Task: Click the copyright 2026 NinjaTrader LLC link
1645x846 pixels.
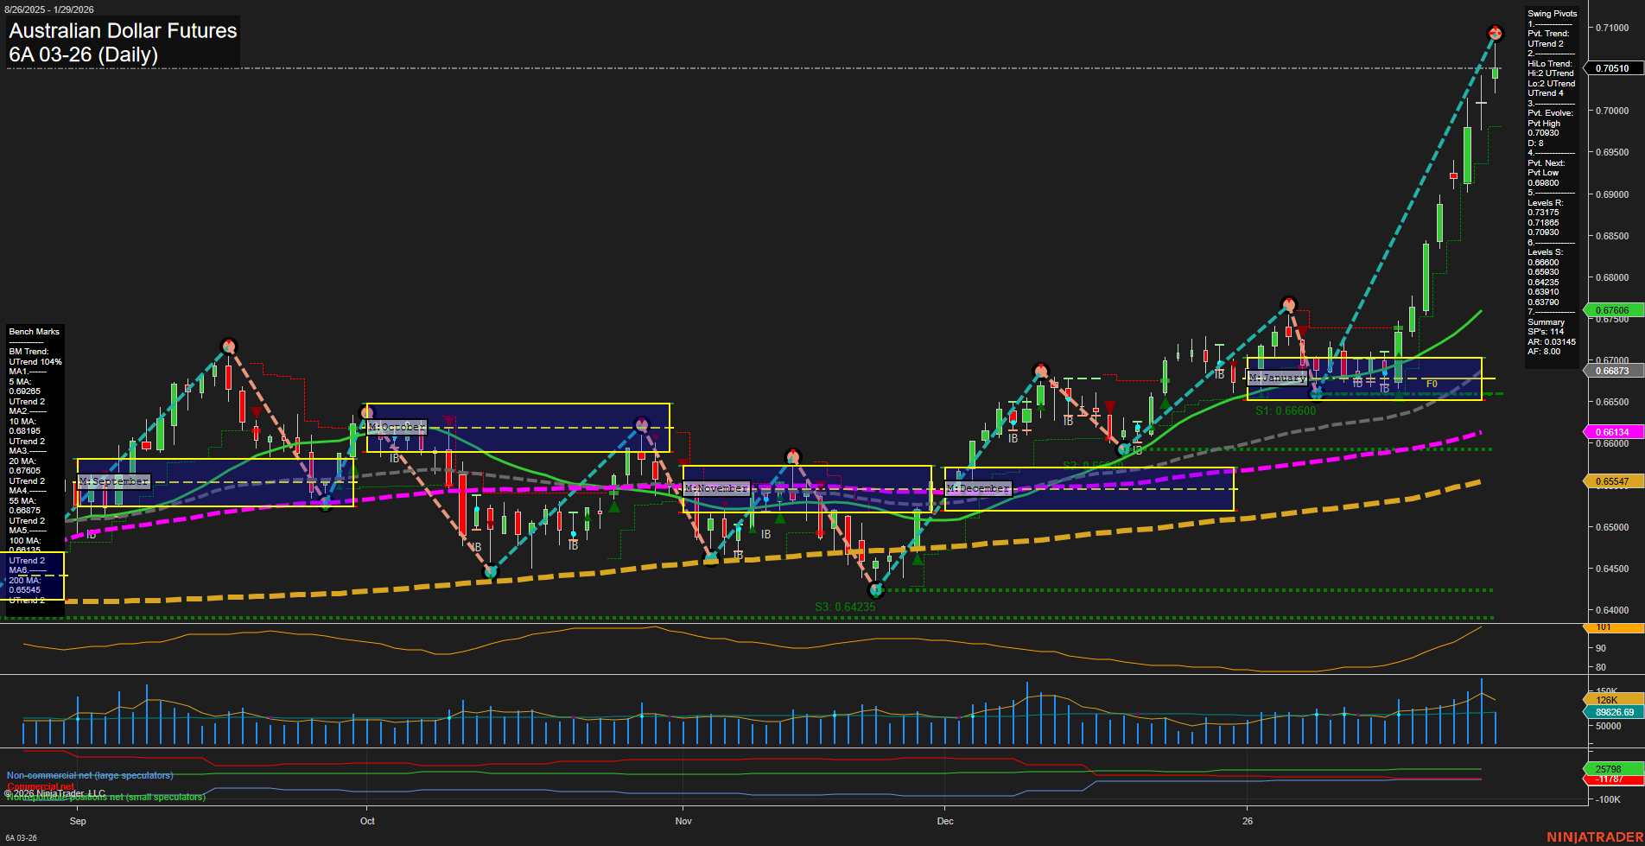Action: coord(54,792)
